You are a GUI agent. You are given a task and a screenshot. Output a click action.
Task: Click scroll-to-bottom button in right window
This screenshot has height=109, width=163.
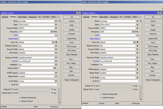pyautogui.click(x=141, y=99)
